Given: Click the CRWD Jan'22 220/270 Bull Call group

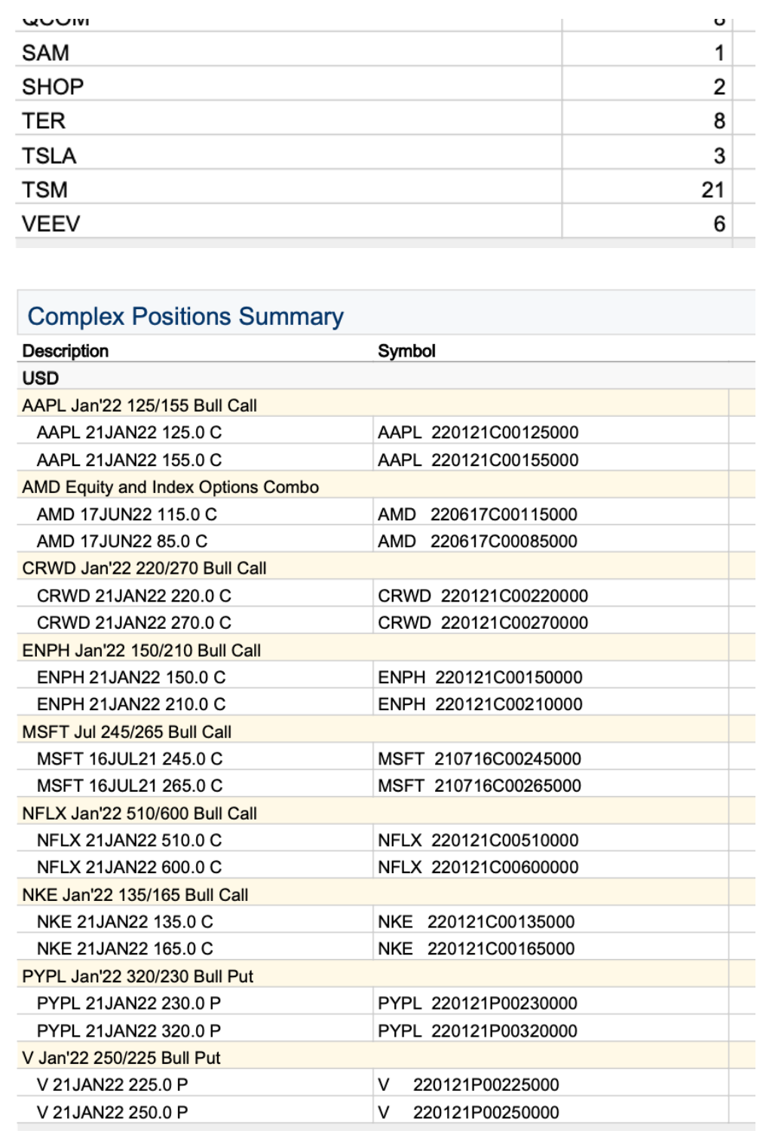Looking at the screenshot, I should click(144, 568).
